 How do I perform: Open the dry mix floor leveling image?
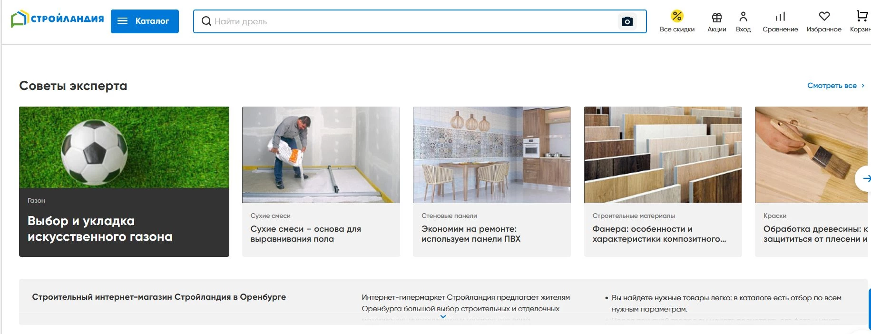[321, 155]
